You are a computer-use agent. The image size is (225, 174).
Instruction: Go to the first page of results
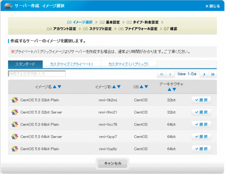coord(162,74)
